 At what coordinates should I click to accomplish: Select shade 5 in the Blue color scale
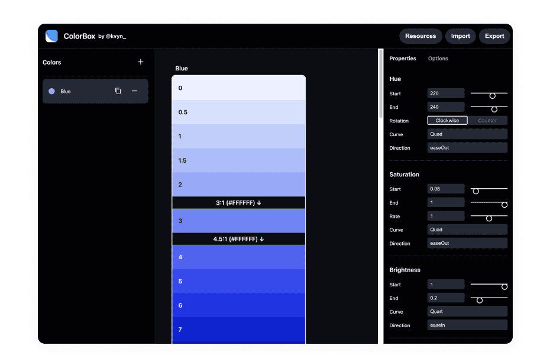(238, 281)
